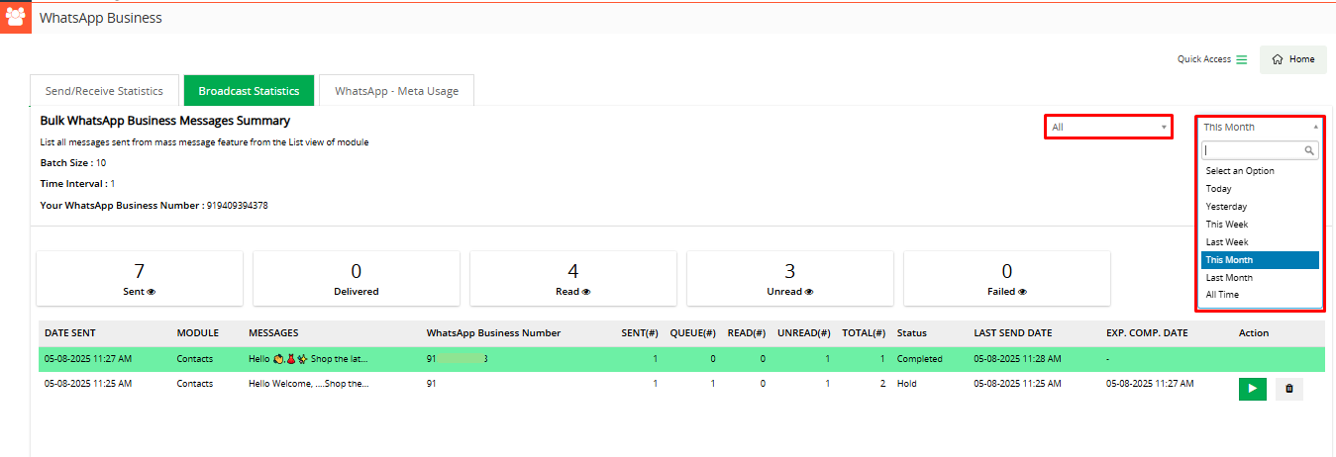The height and width of the screenshot is (457, 1336).
Task: Open Broadcast Statistics tab
Action: (x=249, y=91)
